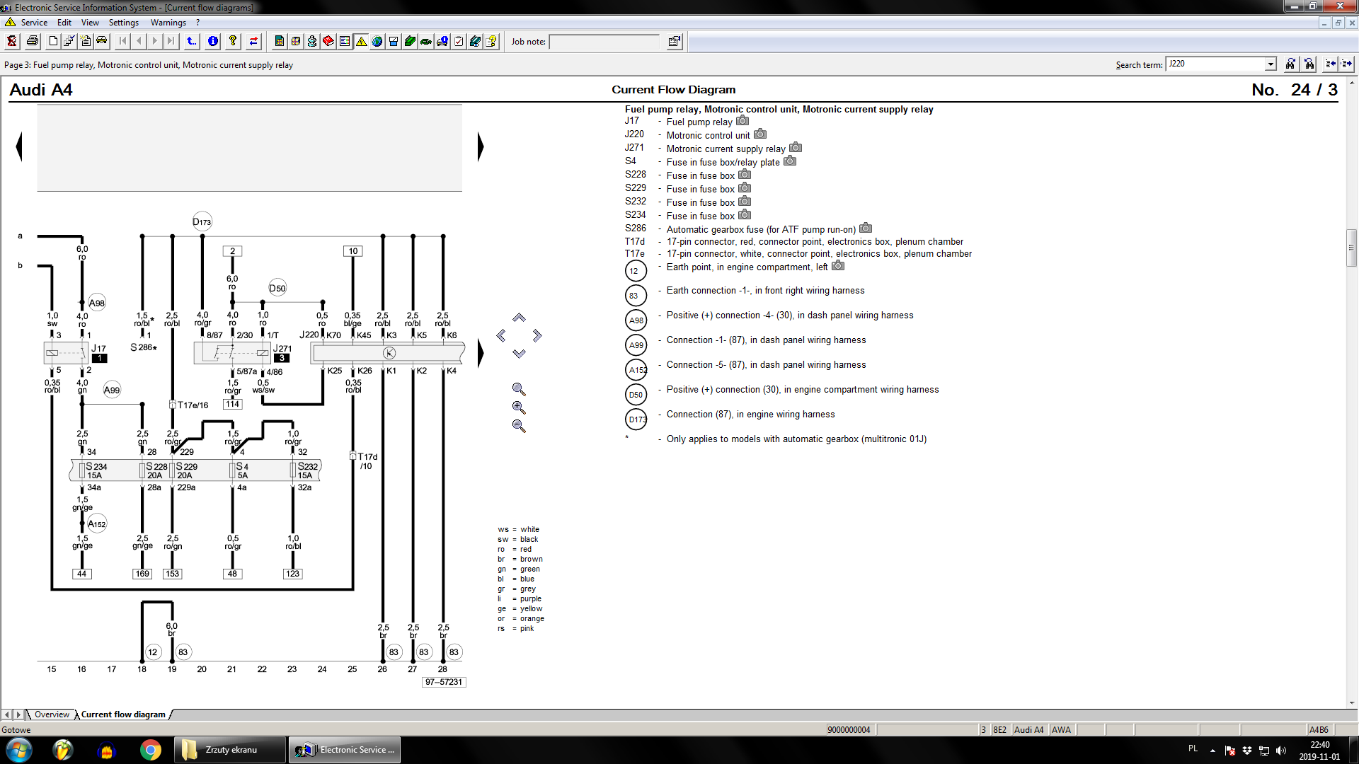Click binoculars search icon next to search term
1359x764 pixels.
(x=1290, y=64)
